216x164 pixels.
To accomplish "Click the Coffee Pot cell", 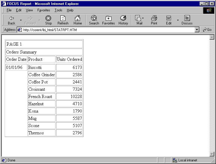I will pyautogui.click(x=42, y=82).
